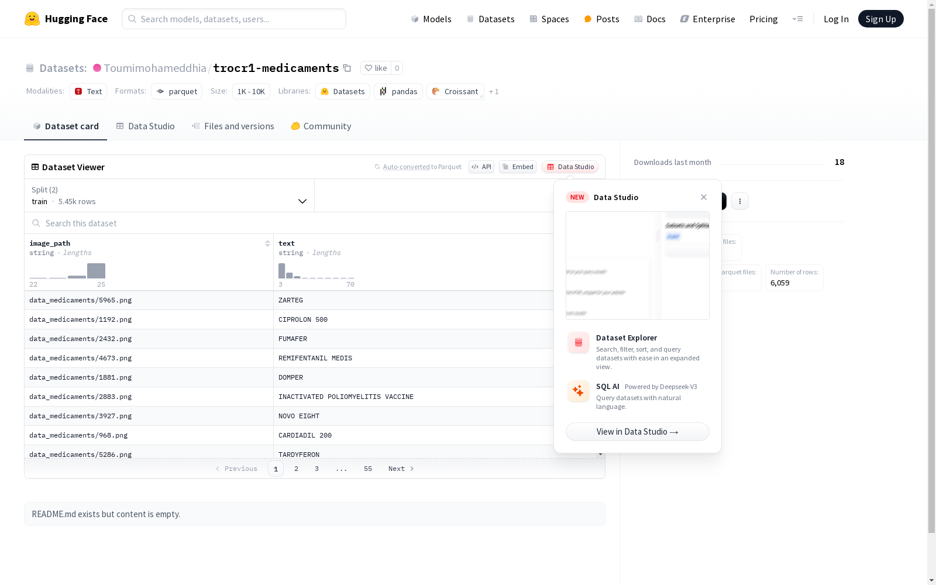Image resolution: width=936 pixels, height=585 pixels.
Task: Open the Files and versions tab
Action: coord(233,126)
